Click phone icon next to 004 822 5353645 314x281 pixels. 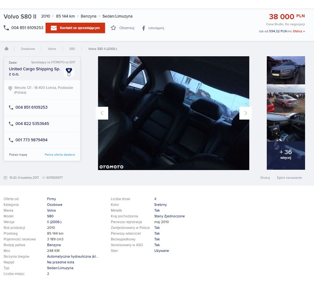(11, 123)
